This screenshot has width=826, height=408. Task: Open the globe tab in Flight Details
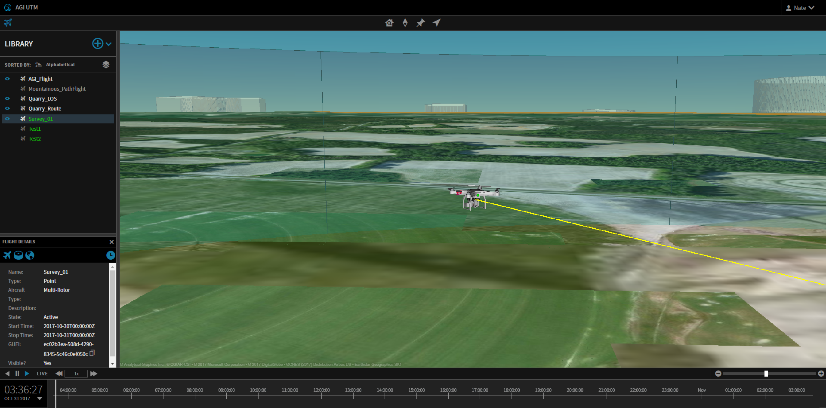pos(30,255)
